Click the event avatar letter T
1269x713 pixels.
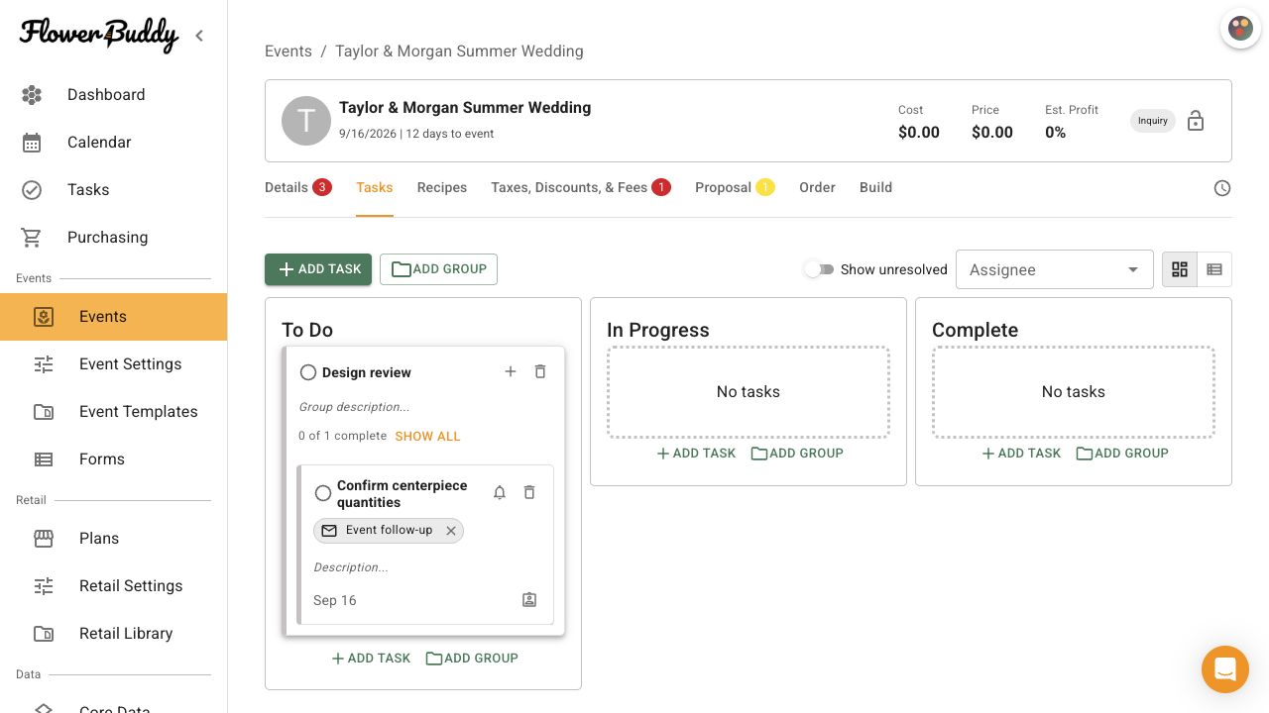(x=306, y=121)
